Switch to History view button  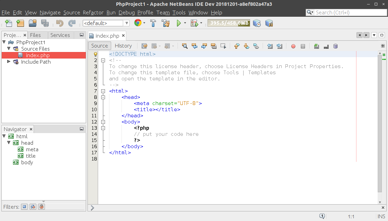click(x=123, y=45)
